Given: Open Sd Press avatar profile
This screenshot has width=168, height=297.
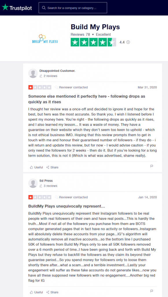Looking at the screenshot, I should point(33,183).
